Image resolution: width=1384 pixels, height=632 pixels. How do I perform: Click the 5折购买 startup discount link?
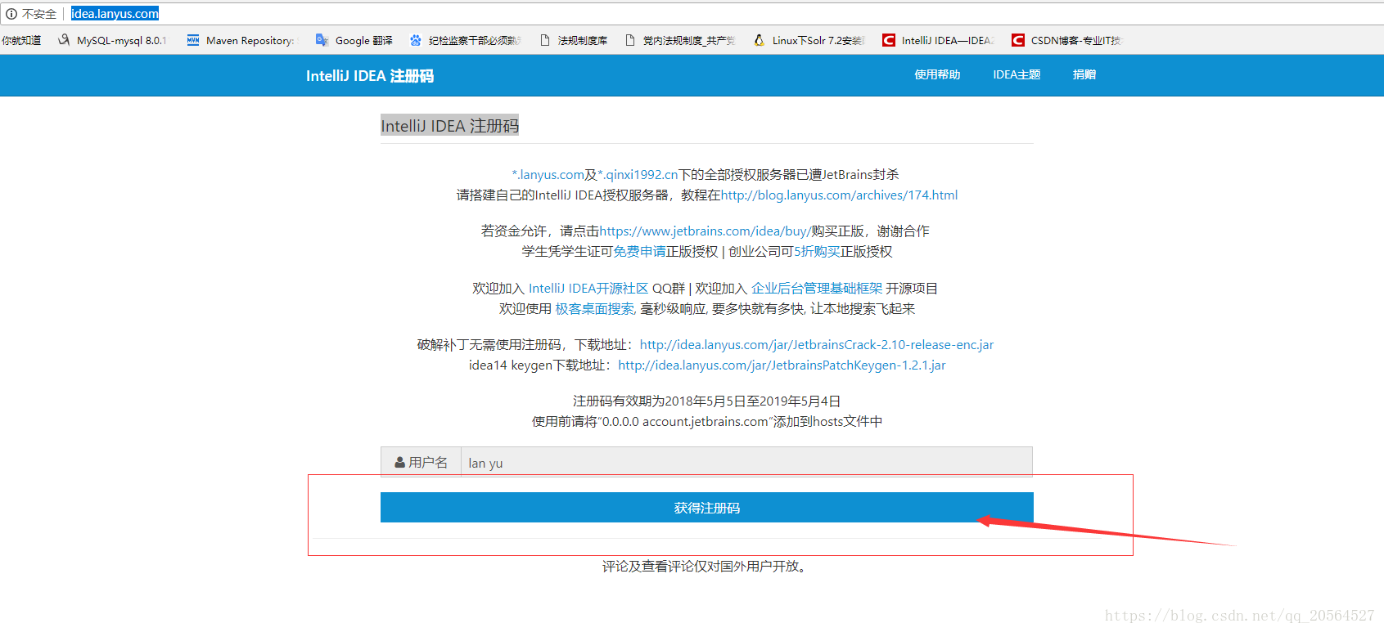click(x=817, y=251)
